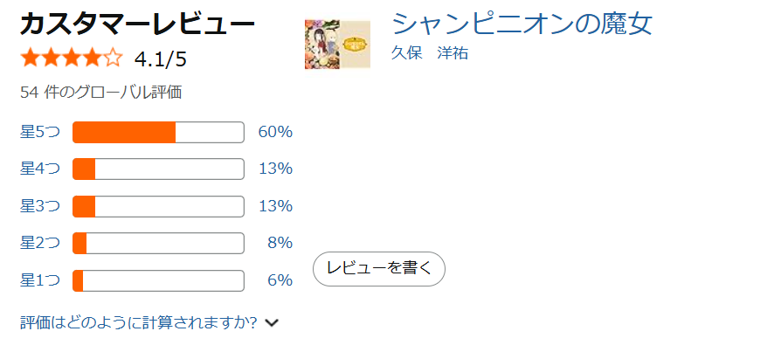The width and height of the screenshot is (774, 352).
Task: Click the 8% percentage link
Action: pyautogui.click(x=280, y=243)
